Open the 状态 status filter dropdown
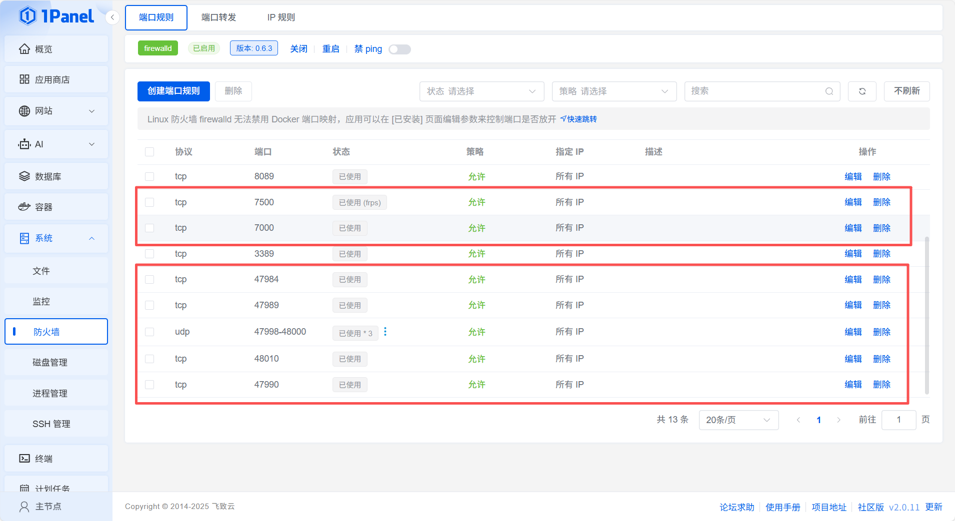This screenshot has width=955, height=521. coord(481,91)
